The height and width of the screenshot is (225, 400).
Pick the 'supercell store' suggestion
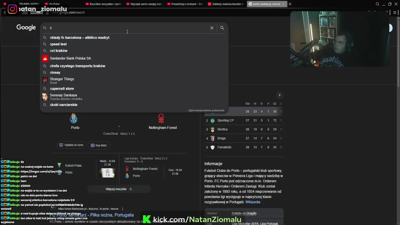pyautogui.click(x=134, y=88)
